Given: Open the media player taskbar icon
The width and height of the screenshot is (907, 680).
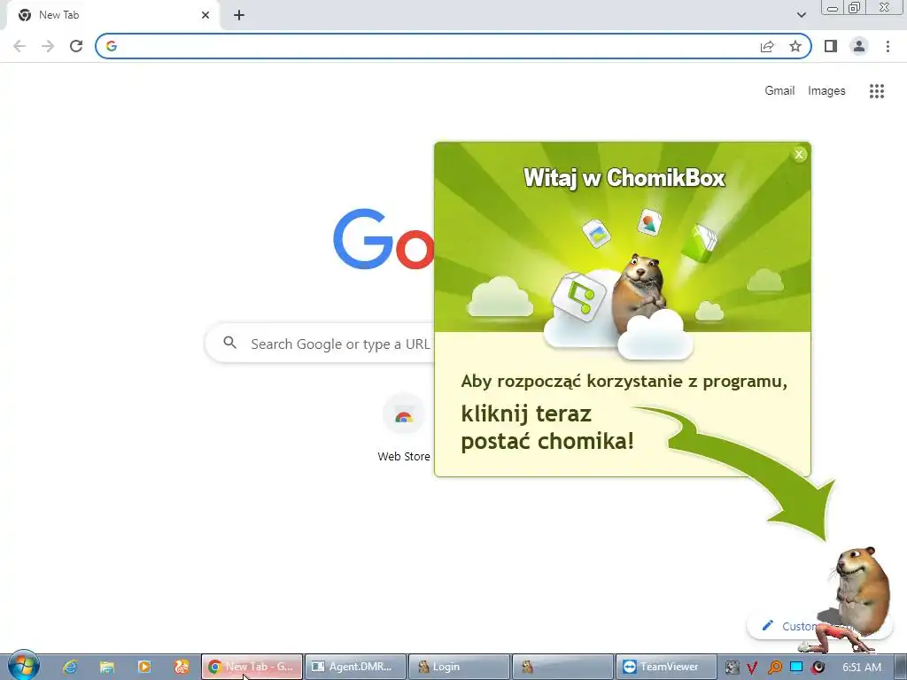Looking at the screenshot, I should pos(144,667).
